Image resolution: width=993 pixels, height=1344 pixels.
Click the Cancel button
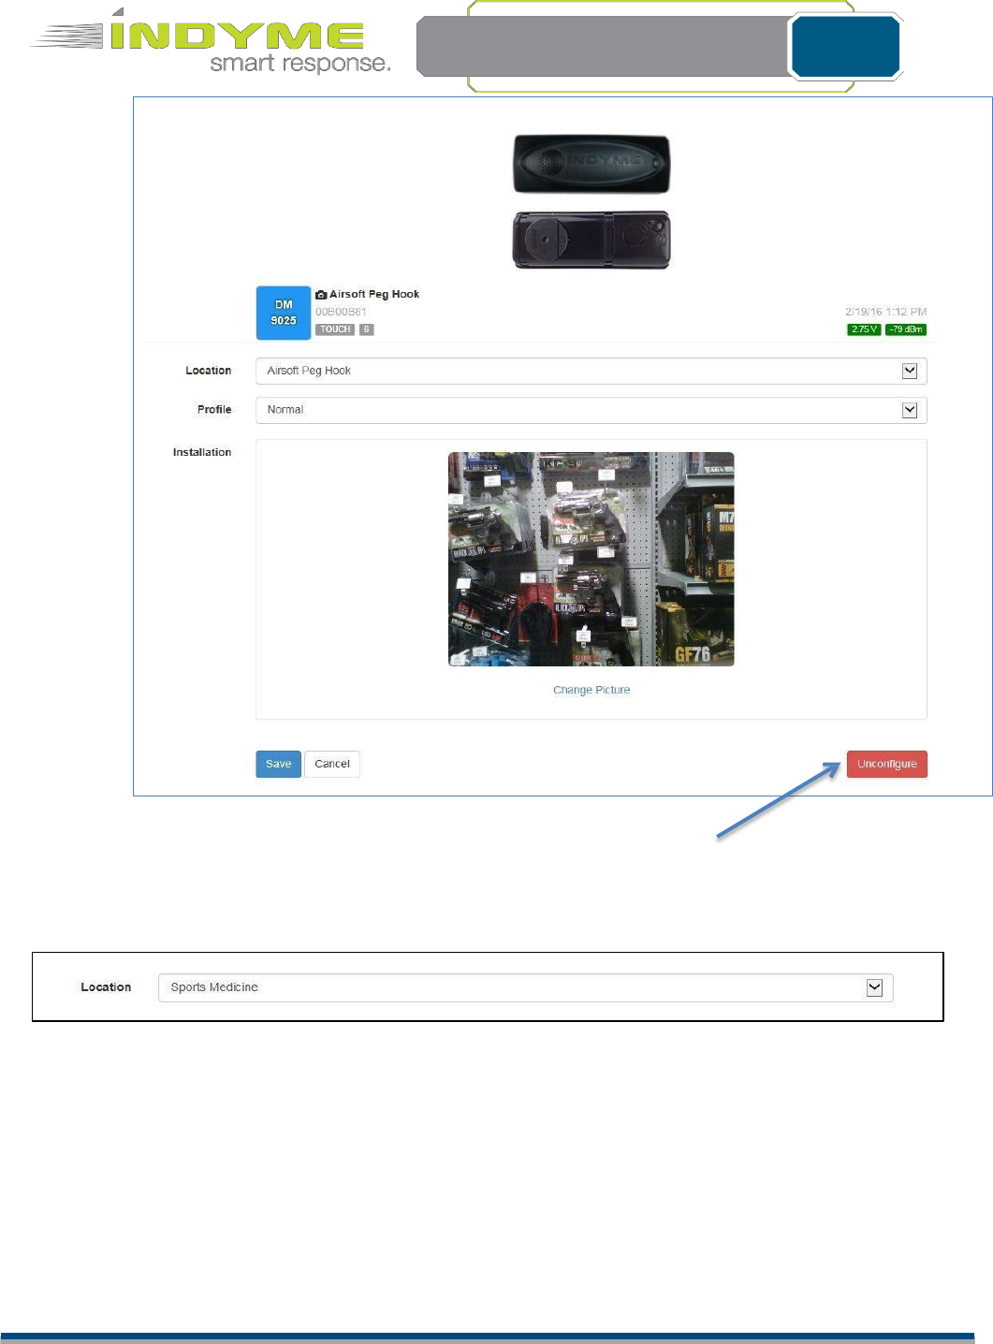click(x=332, y=764)
